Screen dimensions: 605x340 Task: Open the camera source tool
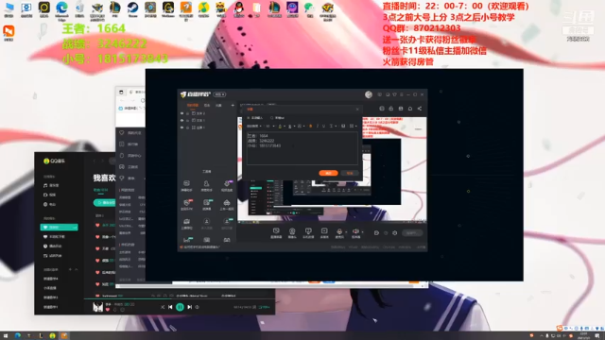tap(292, 232)
